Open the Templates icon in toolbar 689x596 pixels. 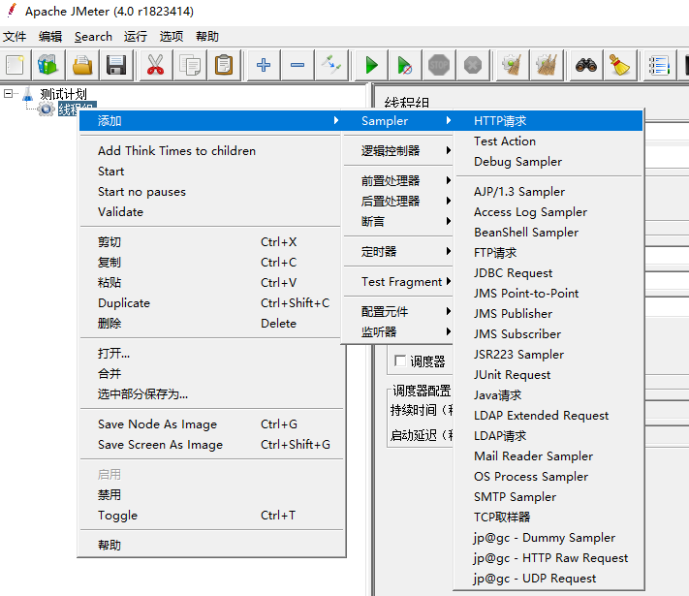pyautogui.click(x=47, y=66)
